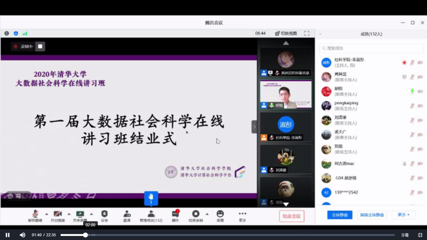Open the Invite participants icon
This screenshot has width=427, height=240.
click(x=127, y=214)
